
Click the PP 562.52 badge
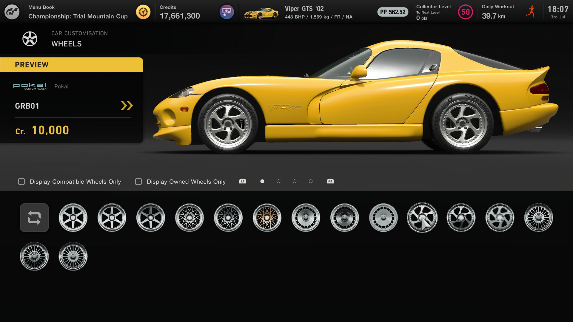[x=392, y=13]
